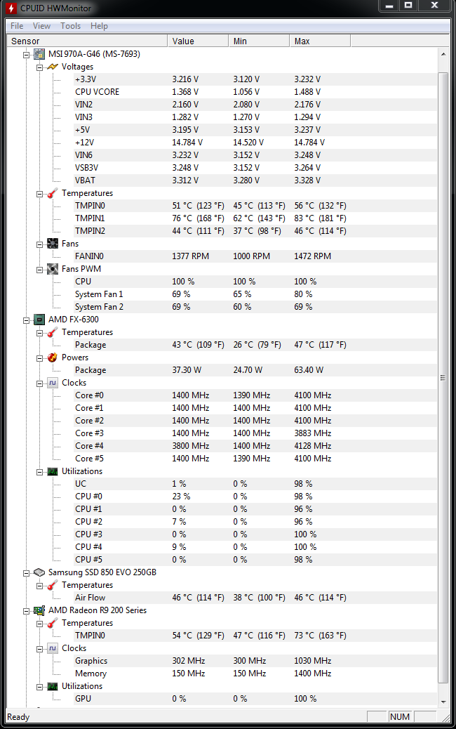Image resolution: width=456 pixels, height=729 pixels.
Task: Click the scrollbar up arrow
Action: [443, 54]
